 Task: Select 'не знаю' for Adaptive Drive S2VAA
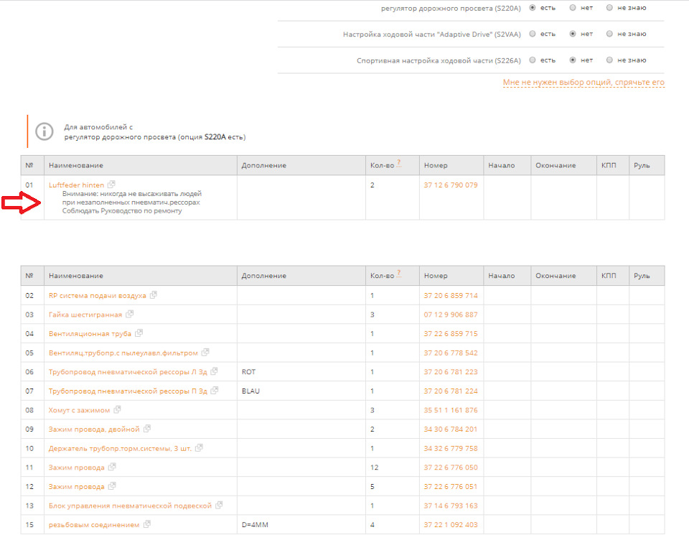(609, 34)
